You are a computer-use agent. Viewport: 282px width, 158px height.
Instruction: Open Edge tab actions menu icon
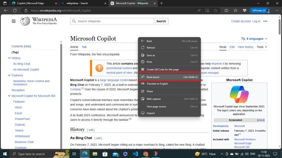(5, 3)
